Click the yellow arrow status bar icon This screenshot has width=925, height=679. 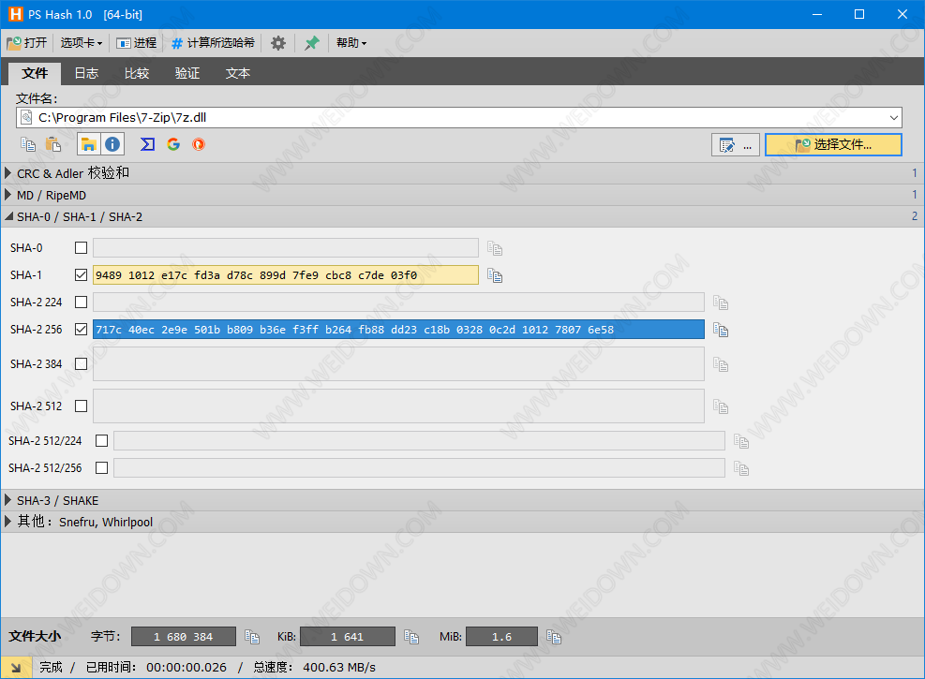coord(16,667)
